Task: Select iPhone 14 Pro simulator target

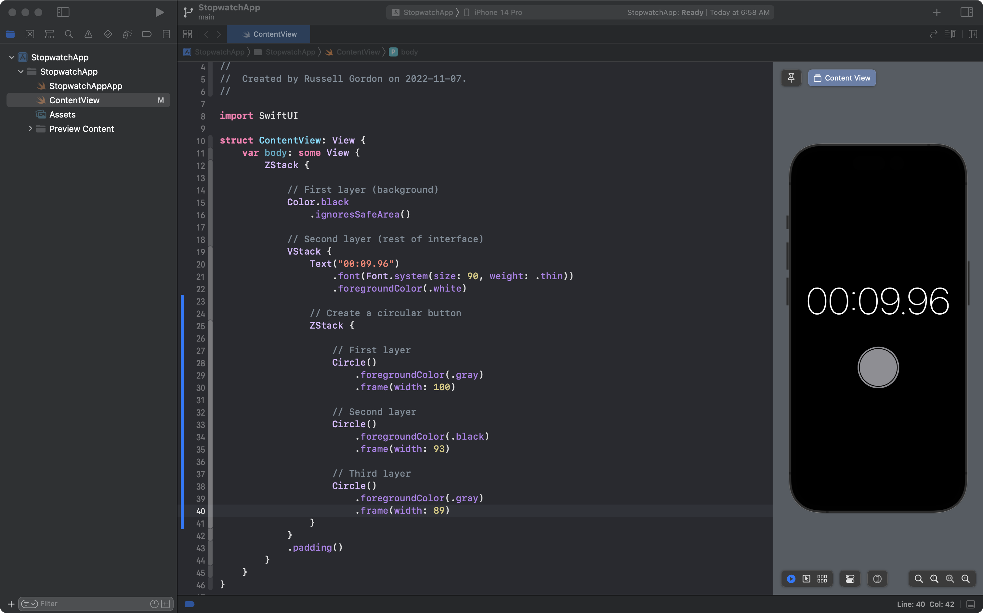Action: click(x=495, y=12)
